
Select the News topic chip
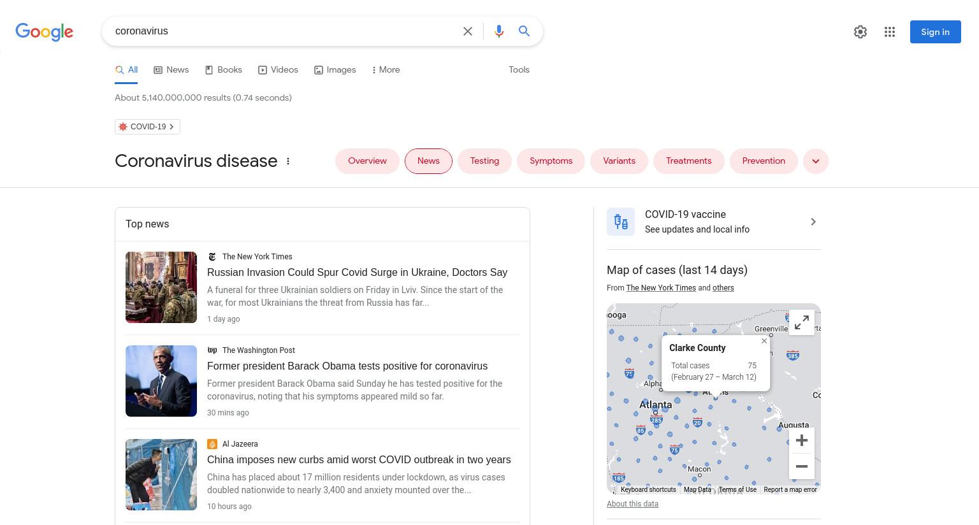pyautogui.click(x=428, y=161)
